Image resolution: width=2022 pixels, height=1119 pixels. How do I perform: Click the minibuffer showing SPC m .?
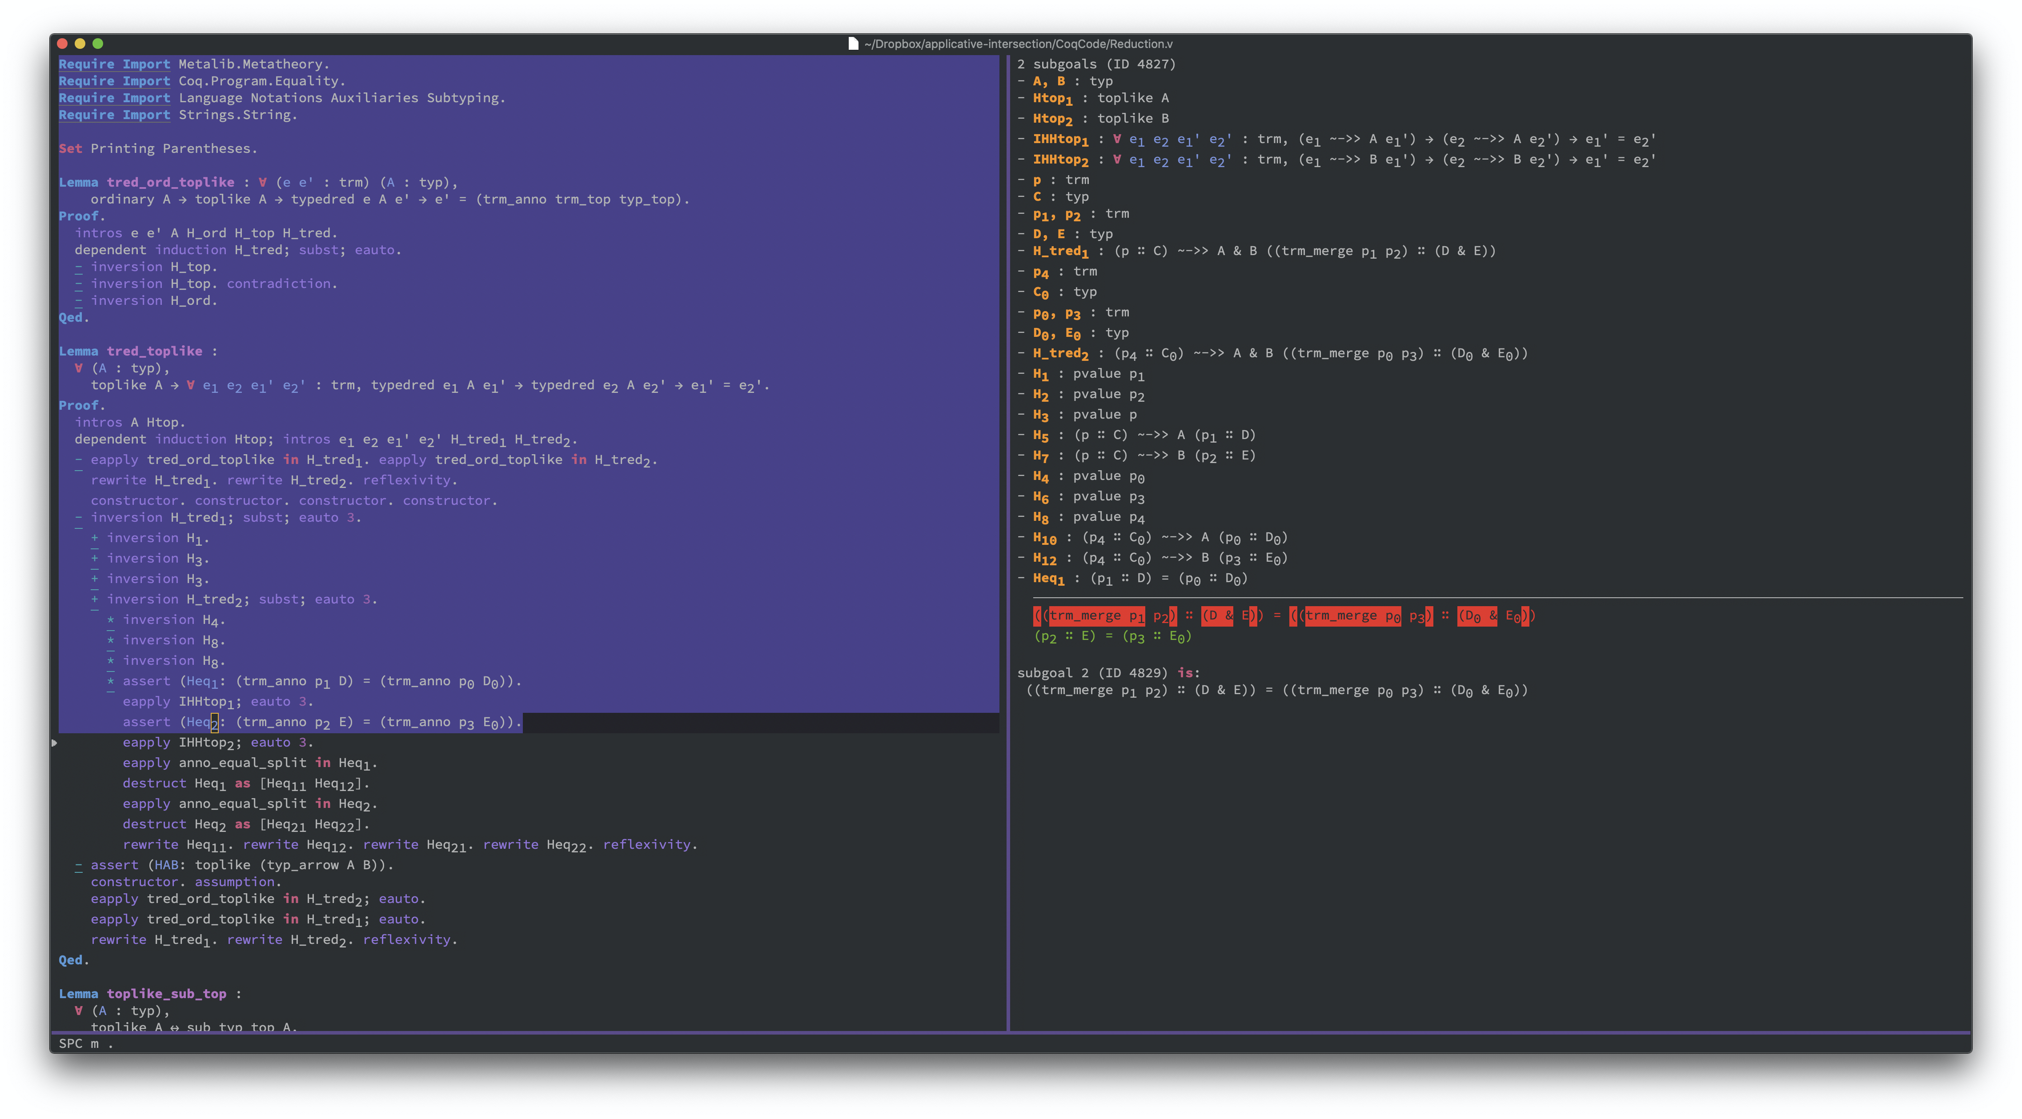(x=86, y=1043)
